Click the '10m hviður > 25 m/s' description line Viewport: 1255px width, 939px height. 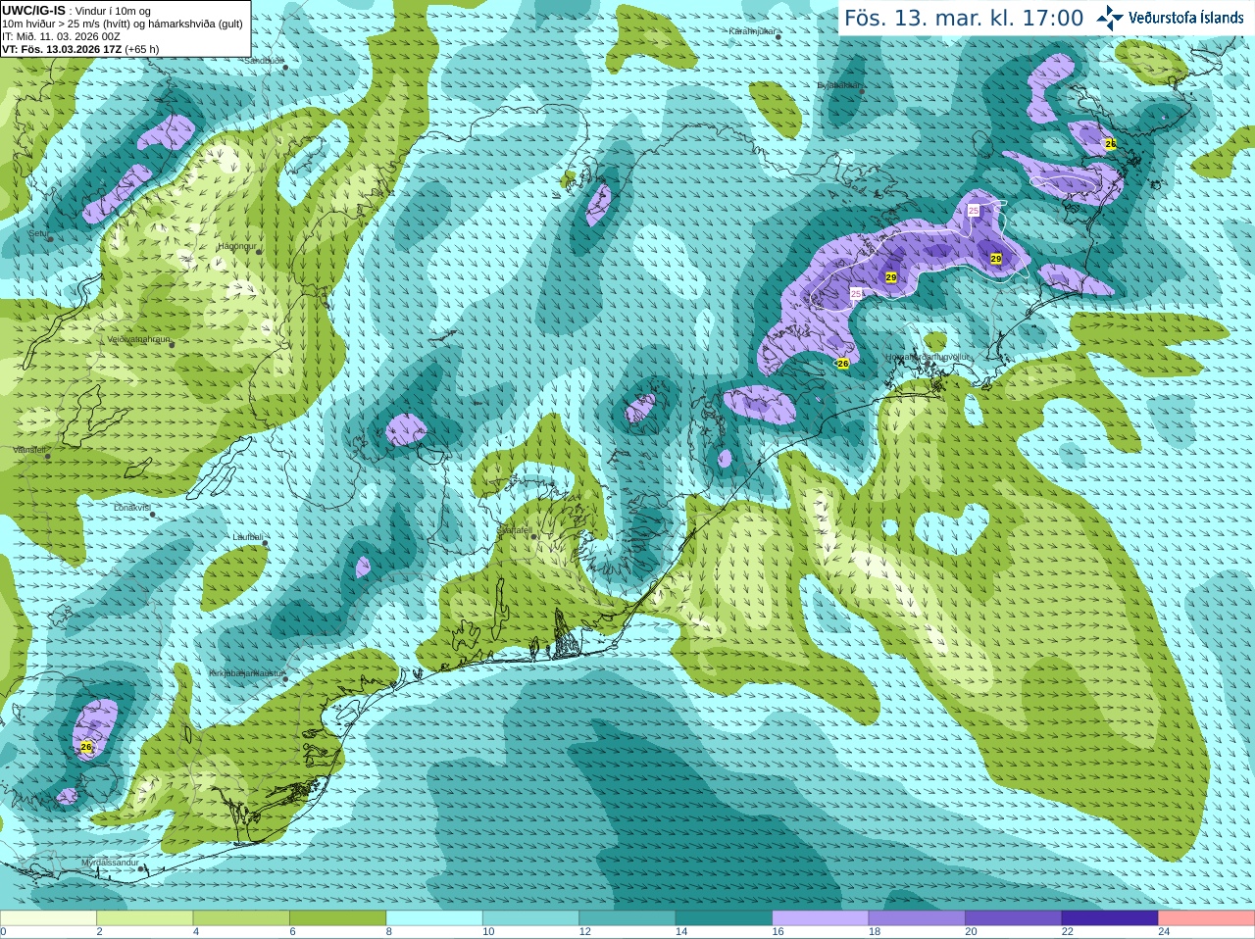click(123, 24)
